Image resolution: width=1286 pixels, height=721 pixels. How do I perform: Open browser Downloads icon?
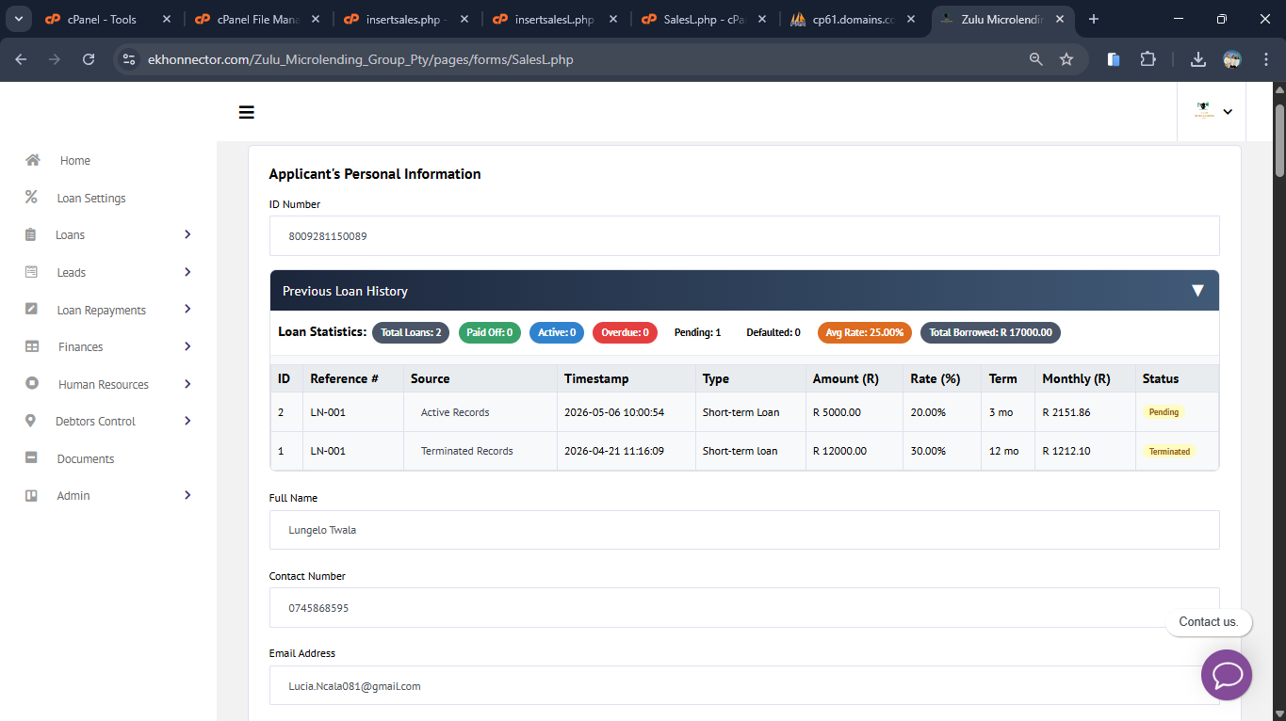[1198, 59]
